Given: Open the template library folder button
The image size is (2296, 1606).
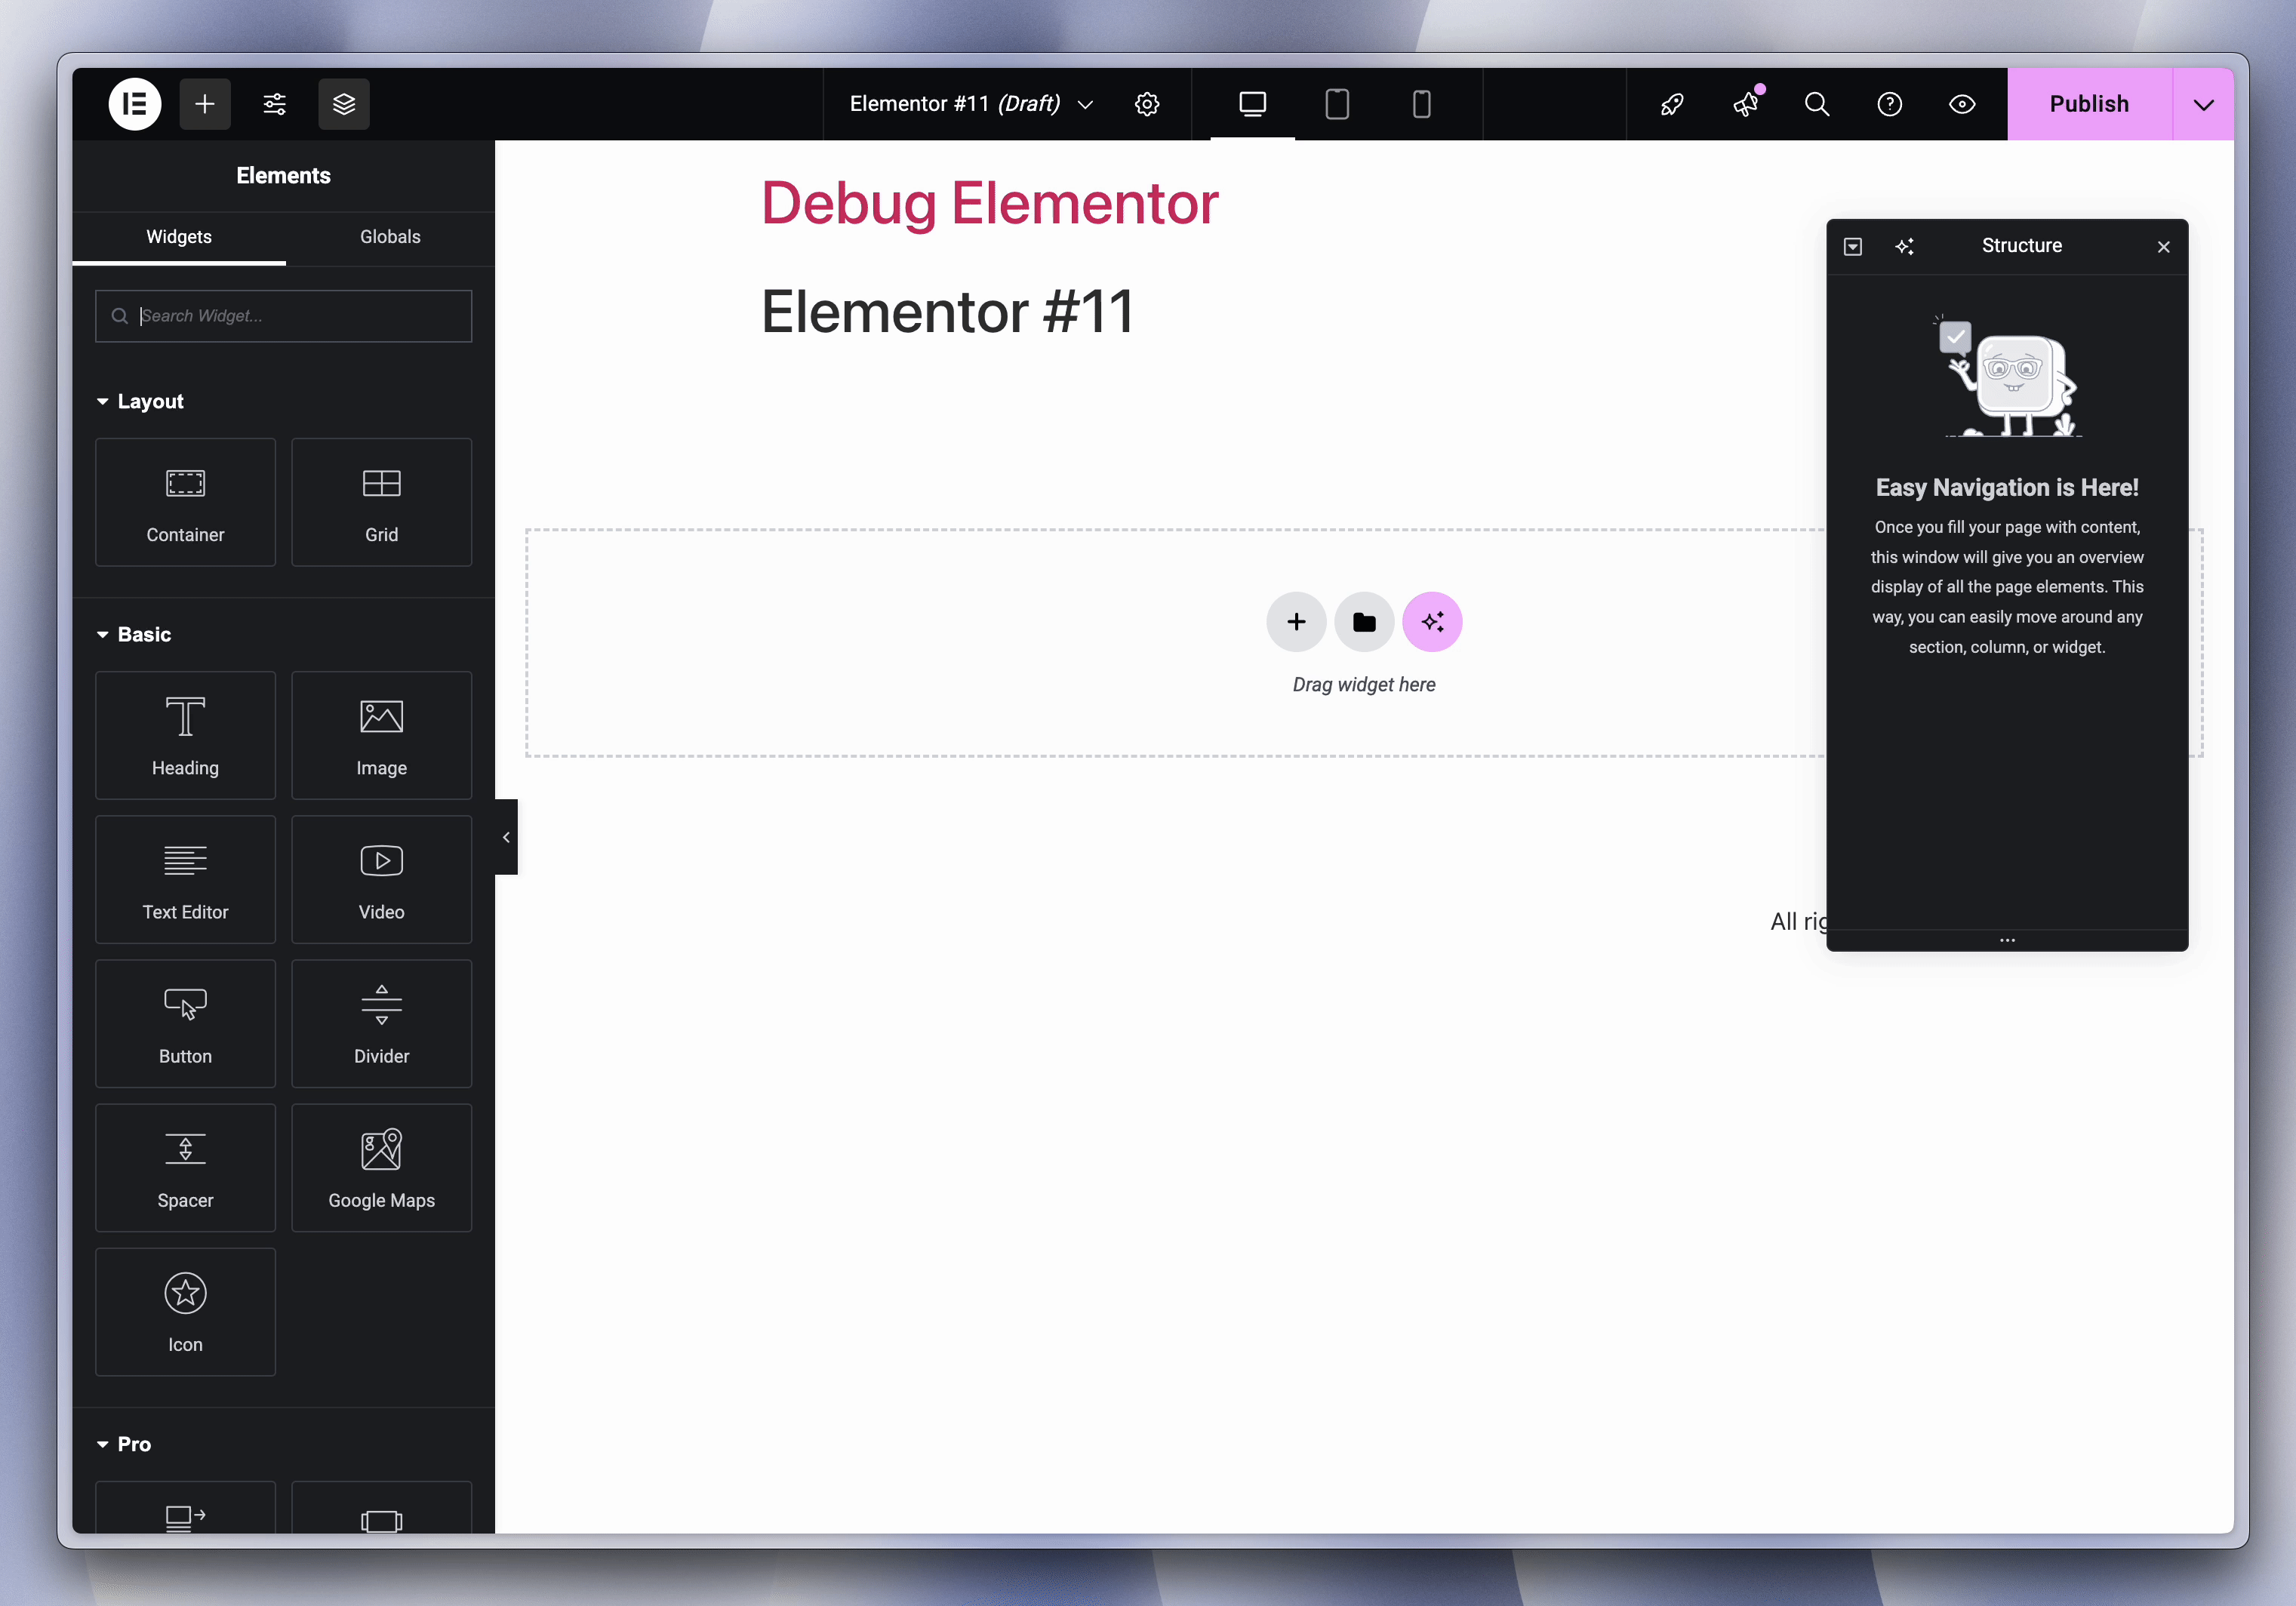Looking at the screenshot, I should click(1364, 622).
